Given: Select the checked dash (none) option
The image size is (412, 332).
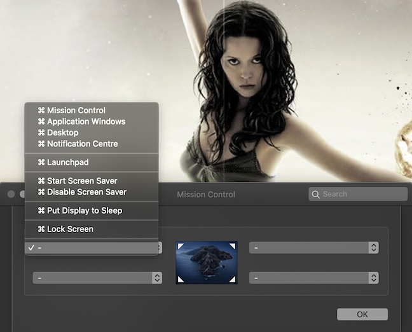Looking at the screenshot, I should pos(92,247).
